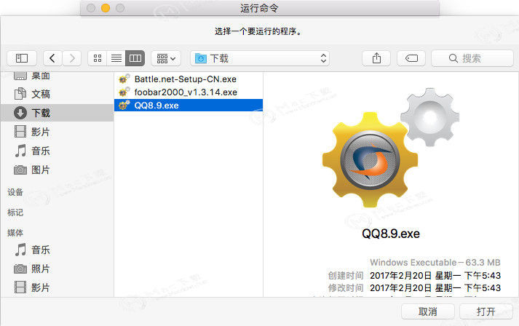Focus the 搜索 search field

(x=472, y=58)
